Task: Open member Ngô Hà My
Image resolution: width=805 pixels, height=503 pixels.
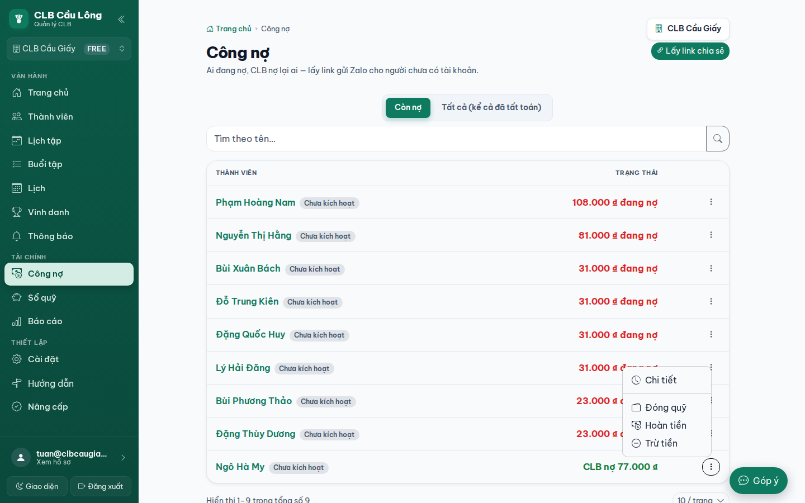Action: (x=240, y=467)
